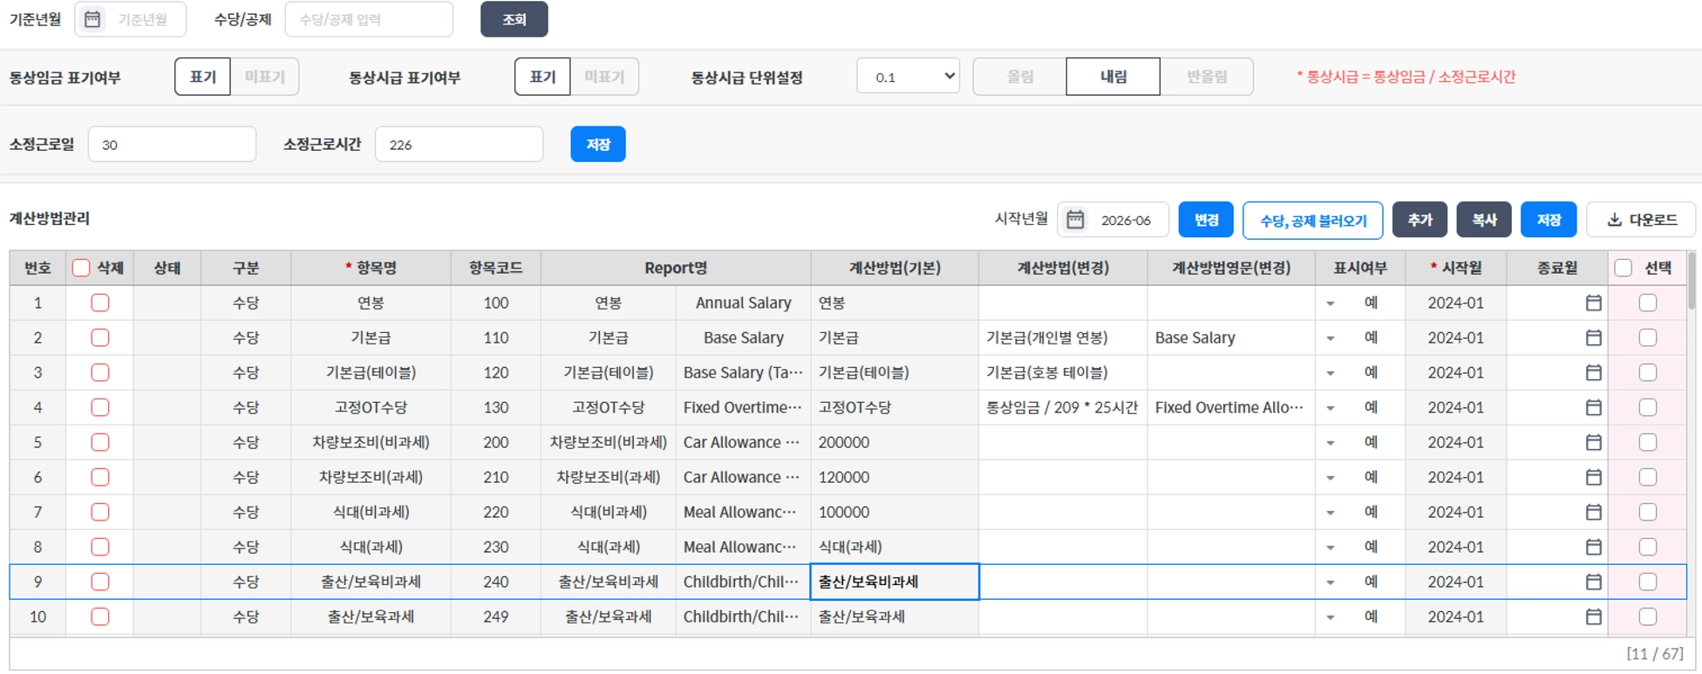
Task: Select the 항목코드 cell 249
Action: point(496,616)
